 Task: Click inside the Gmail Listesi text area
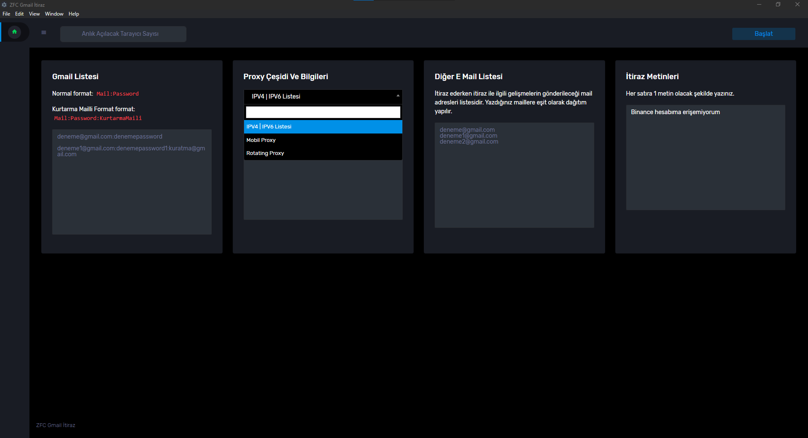[x=132, y=182]
